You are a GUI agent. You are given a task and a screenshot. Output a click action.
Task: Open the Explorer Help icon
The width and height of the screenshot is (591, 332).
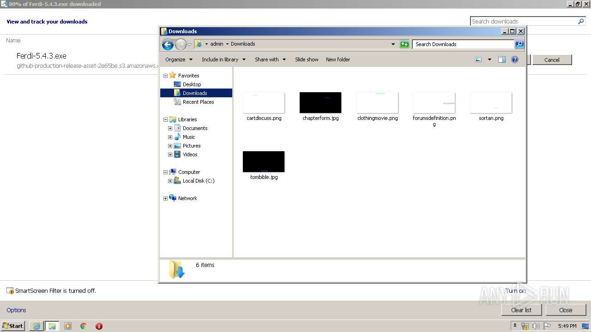tap(515, 59)
